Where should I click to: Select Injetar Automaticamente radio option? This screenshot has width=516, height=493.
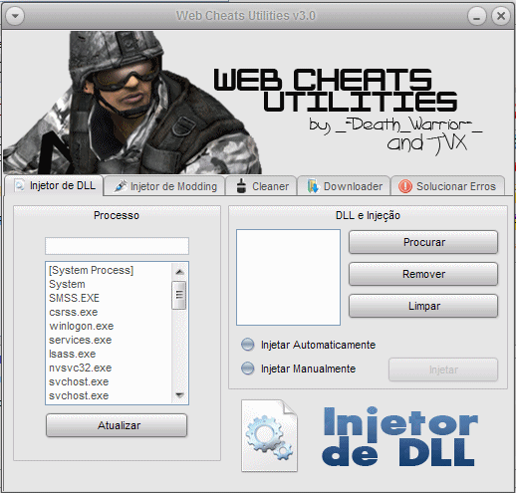(x=309, y=345)
